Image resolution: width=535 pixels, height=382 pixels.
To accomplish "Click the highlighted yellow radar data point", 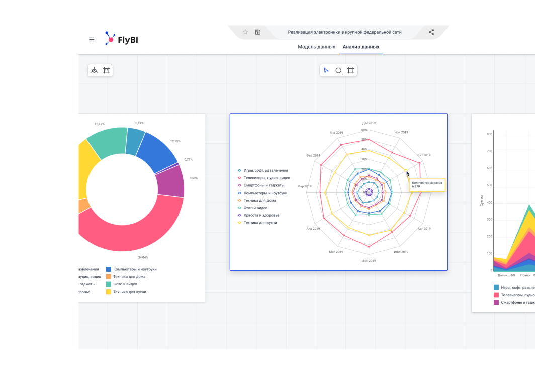I will pos(406,170).
